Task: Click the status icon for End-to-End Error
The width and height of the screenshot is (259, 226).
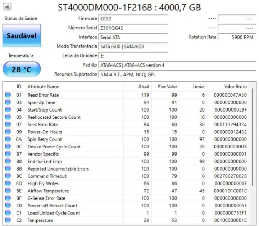Action: click(8, 161)
